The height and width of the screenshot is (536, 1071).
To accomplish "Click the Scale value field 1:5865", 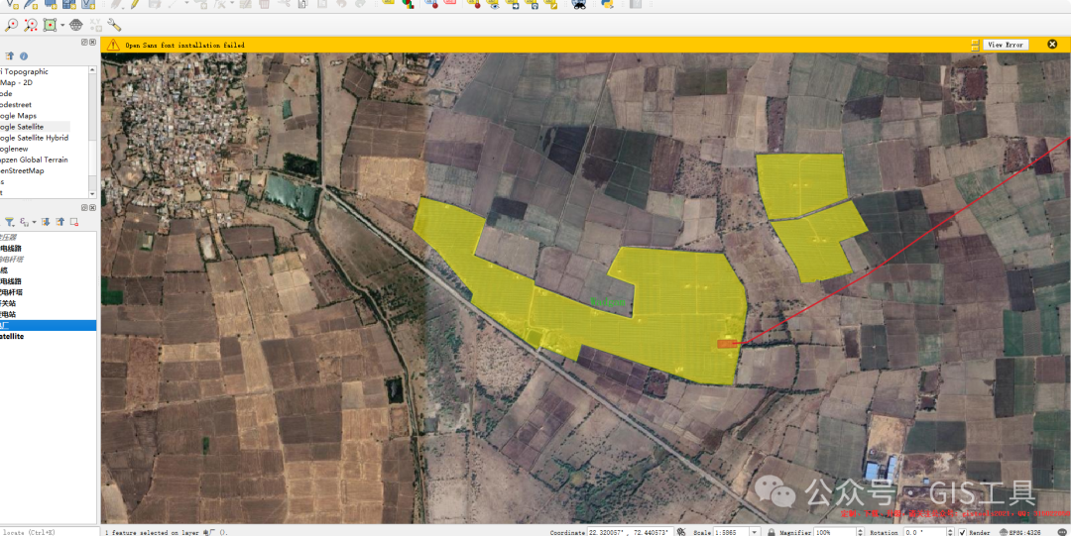I will pos(731,531).
